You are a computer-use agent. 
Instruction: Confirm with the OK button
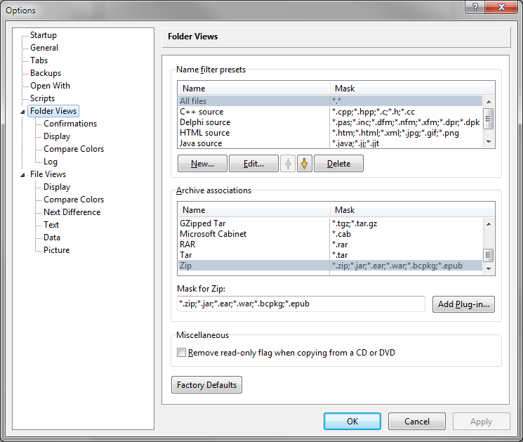[352, 422]
